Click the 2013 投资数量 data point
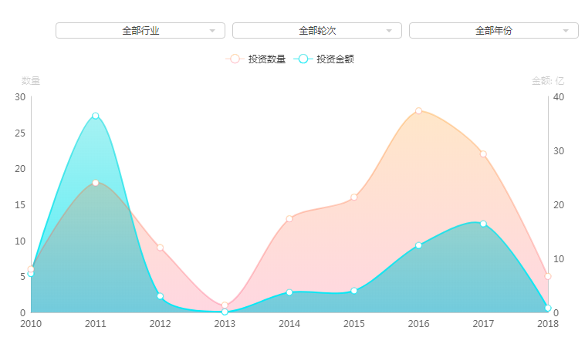This screenshot has width=585, height=344. click(x=225, y=305)
